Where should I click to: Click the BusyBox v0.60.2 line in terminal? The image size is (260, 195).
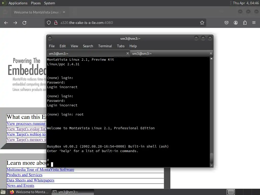pos(108,146)
